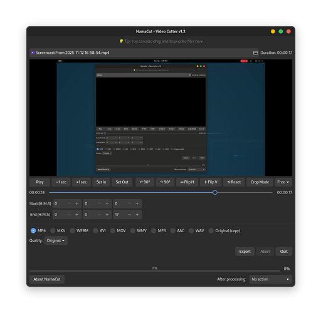The image size is (321, 313).
Task: Click the video preview area
Action: tap(160, 118)
